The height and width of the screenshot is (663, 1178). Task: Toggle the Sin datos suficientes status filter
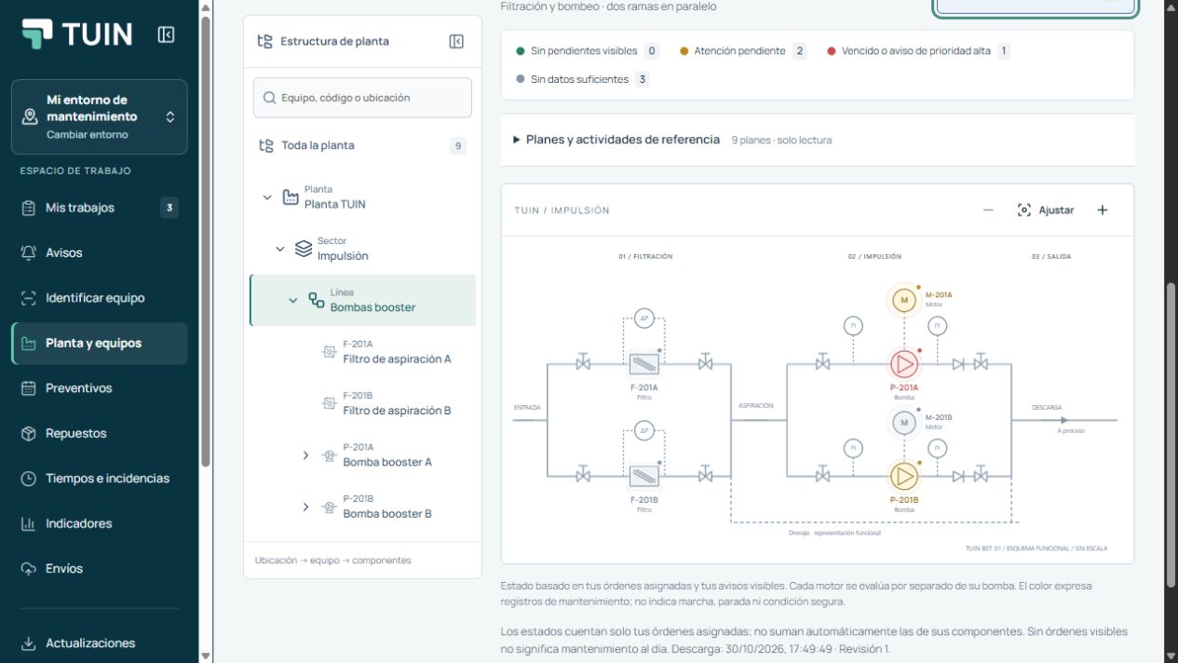click(x=582, y=79)
